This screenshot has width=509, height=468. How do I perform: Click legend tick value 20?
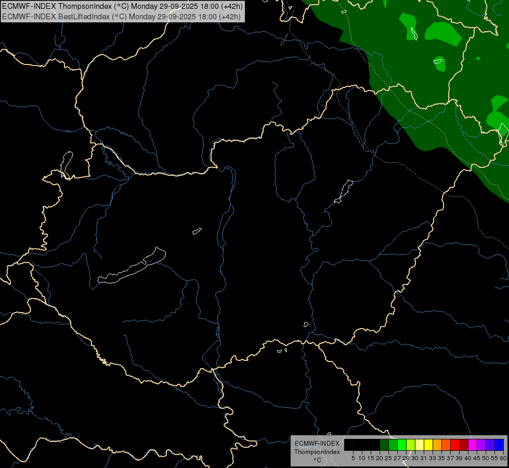pyautogui.click(x=380, y=458)
